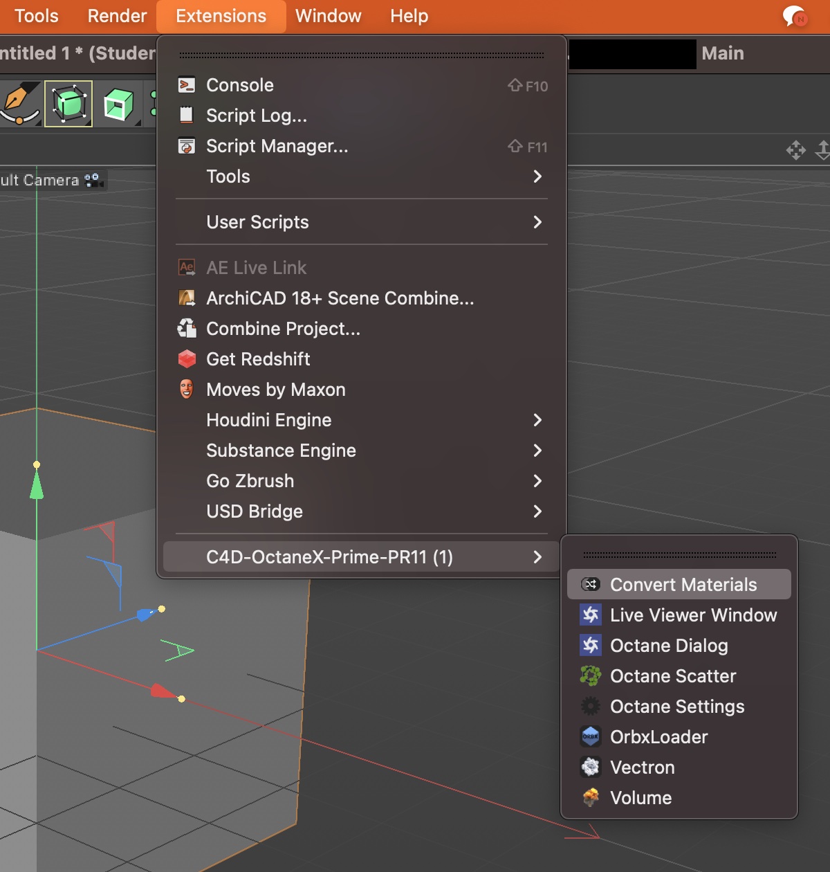The image size is (830, 872).
Task: Click the ArchiCAD Scene Combine icon
Action: click(187, 298)
